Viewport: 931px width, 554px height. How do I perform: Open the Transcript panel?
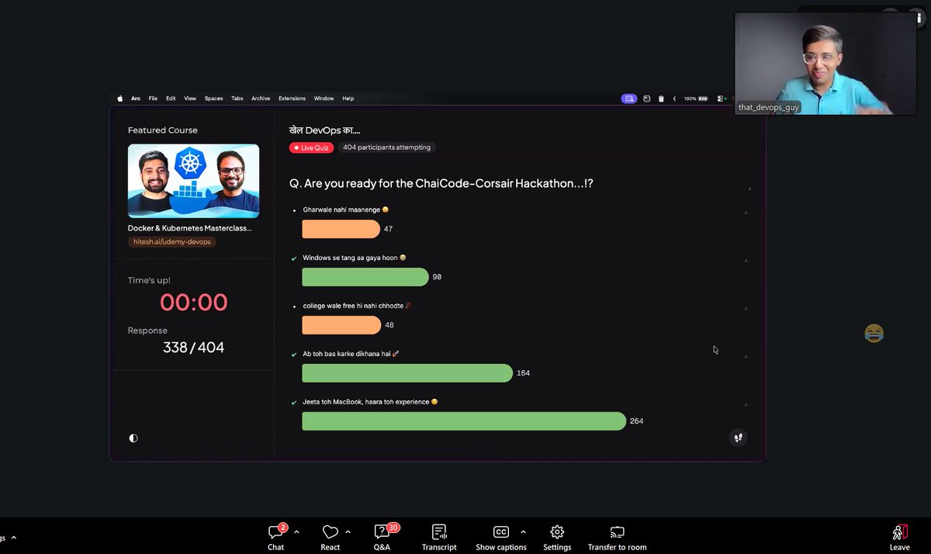[x=439, y=537]
